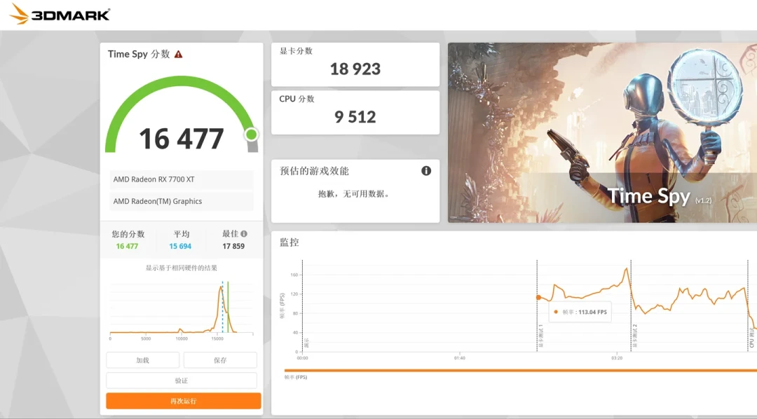
Task: Click the best score 17 859
Action: pyautogui.click(x=233, y=246)
